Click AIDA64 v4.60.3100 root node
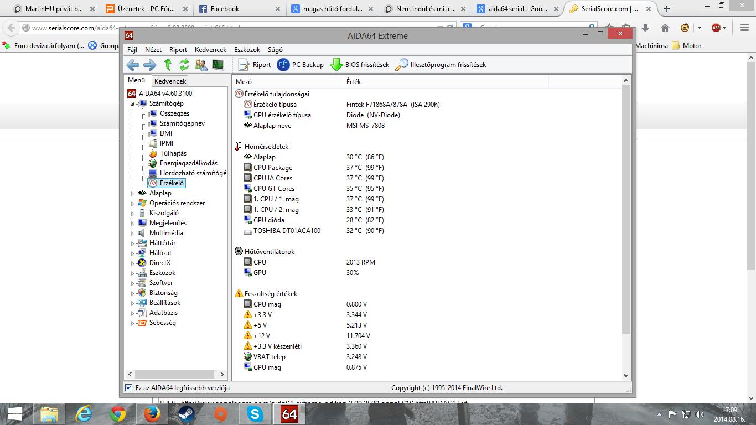The image size is (756, 425). pos(165,94)
